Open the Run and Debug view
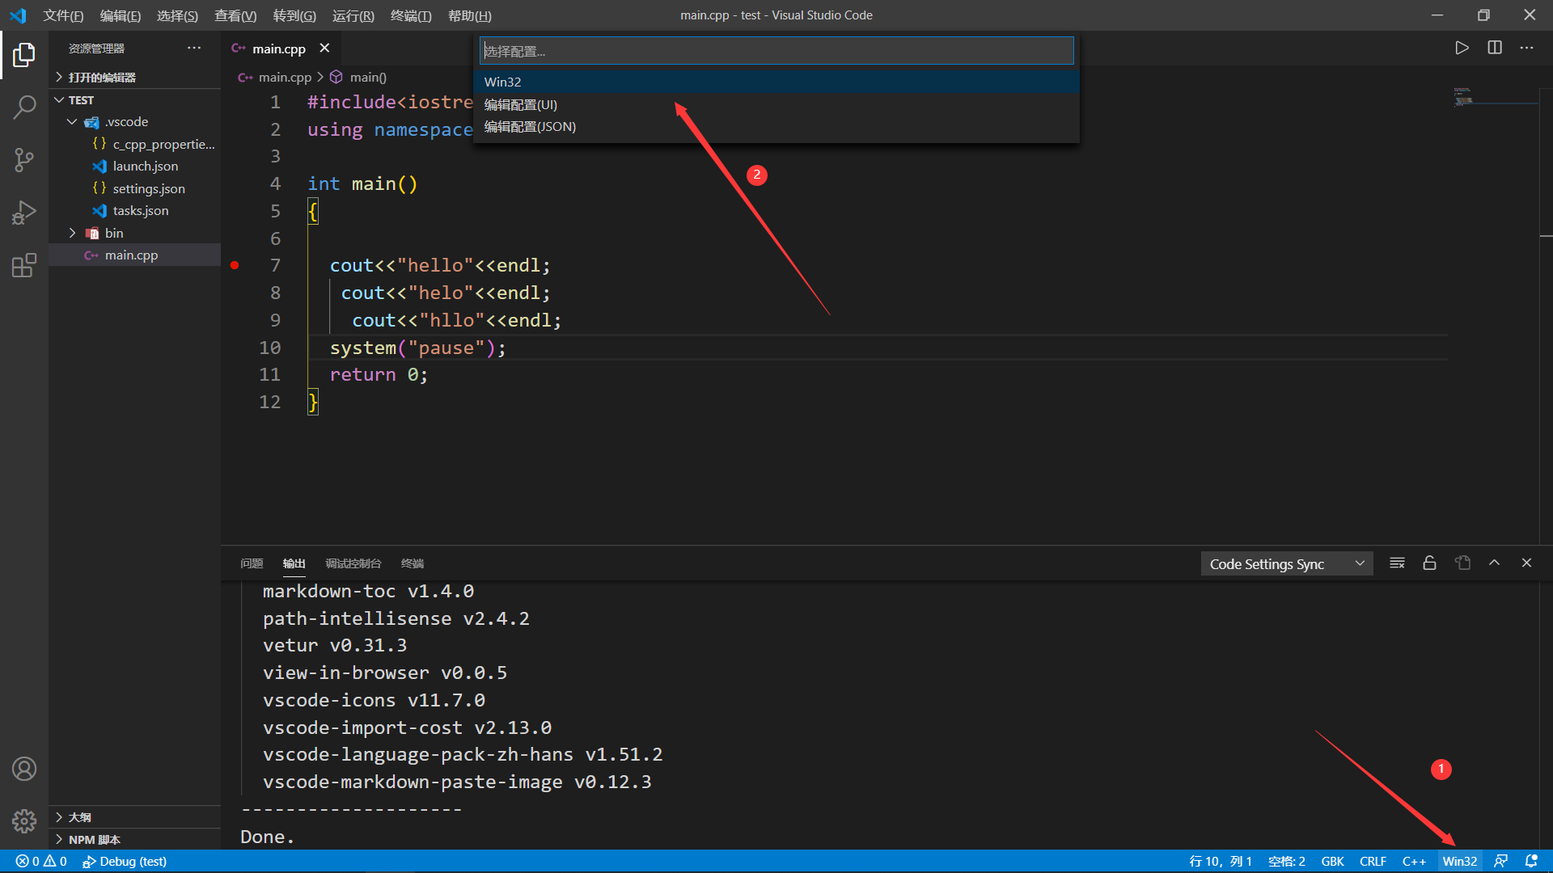Viewport: 1553px width, 873px height. (x=24, y=213)
